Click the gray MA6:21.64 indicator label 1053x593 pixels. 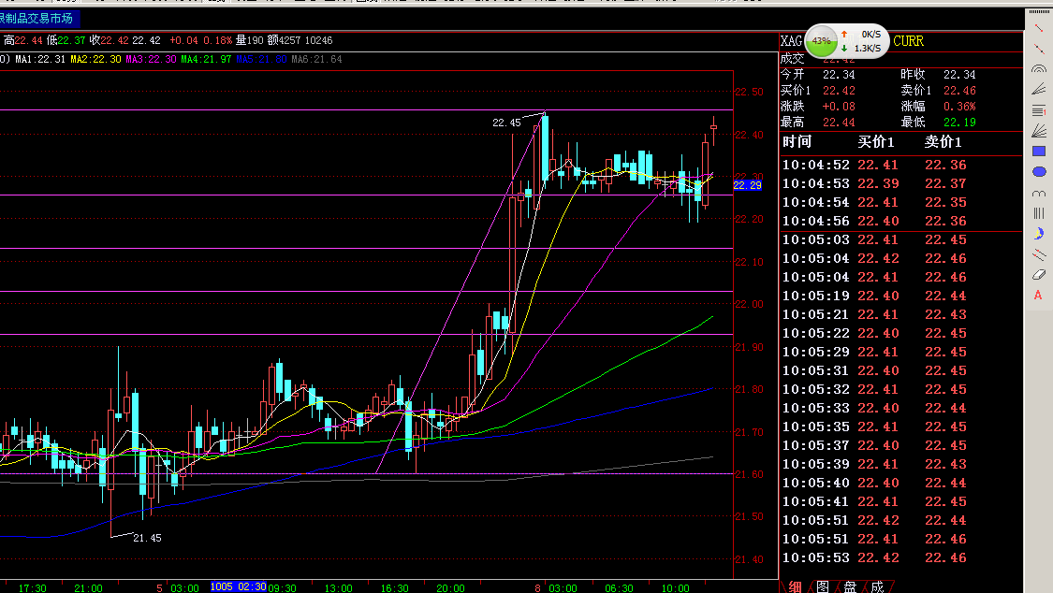(x=316, y=59)
